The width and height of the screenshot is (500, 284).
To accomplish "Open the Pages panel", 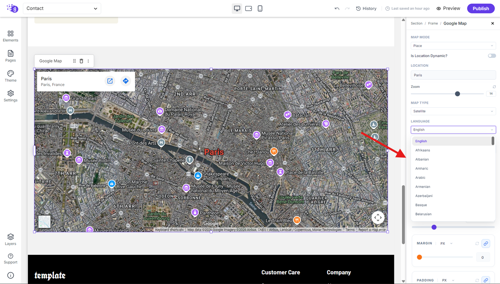I will pos(10,56).
